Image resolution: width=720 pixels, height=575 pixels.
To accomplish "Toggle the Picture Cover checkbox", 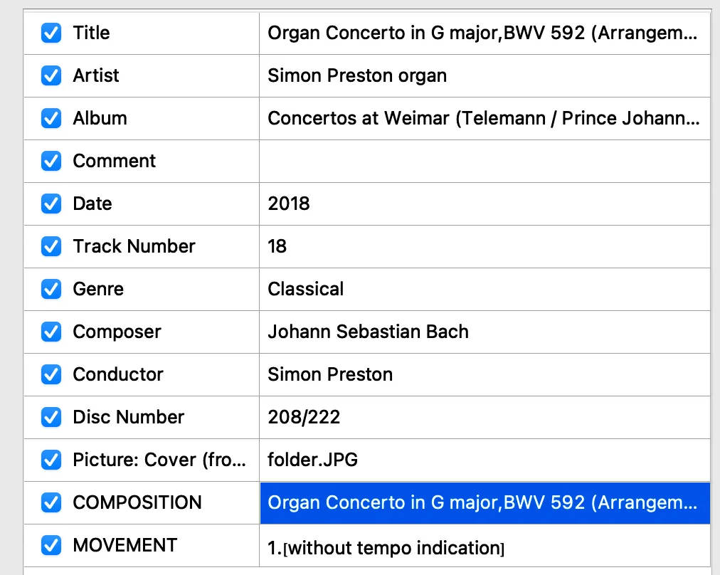I will [x=51, y=460].
